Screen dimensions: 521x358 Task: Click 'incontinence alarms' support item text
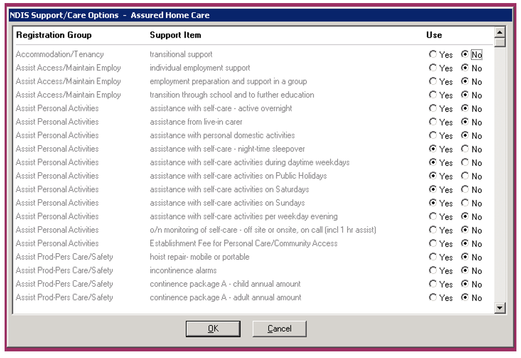pos(183,270)
